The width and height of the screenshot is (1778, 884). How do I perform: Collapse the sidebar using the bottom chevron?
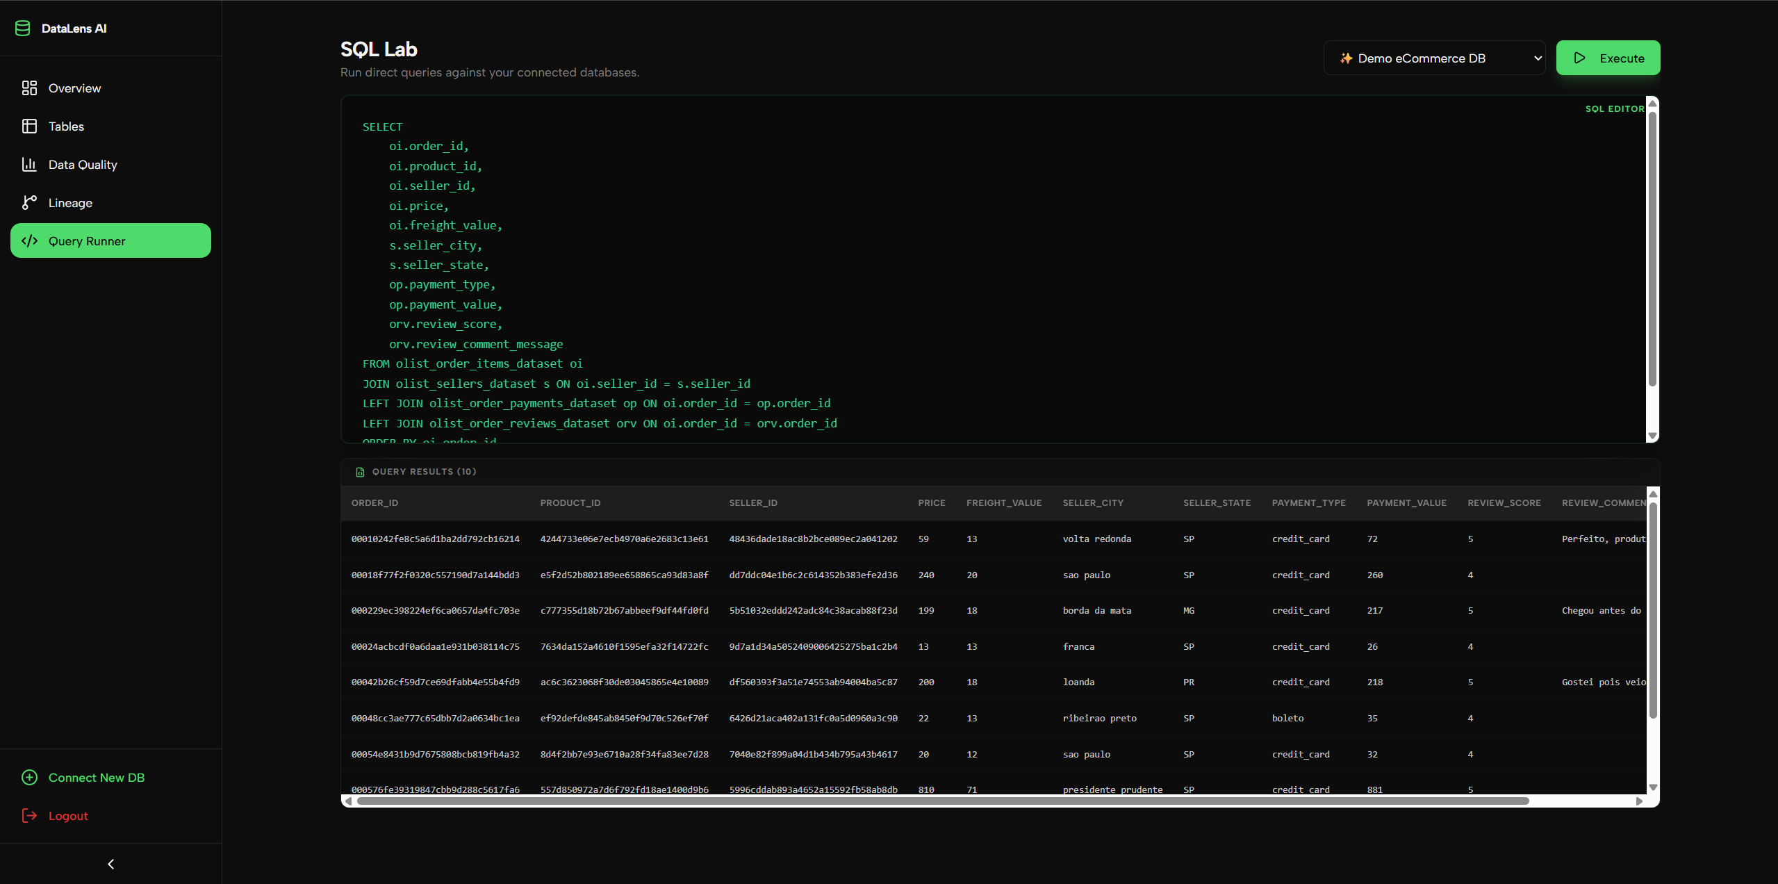(x=110, y=863)
